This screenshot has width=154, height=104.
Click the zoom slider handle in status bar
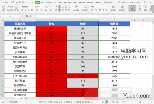pos(140,102)
